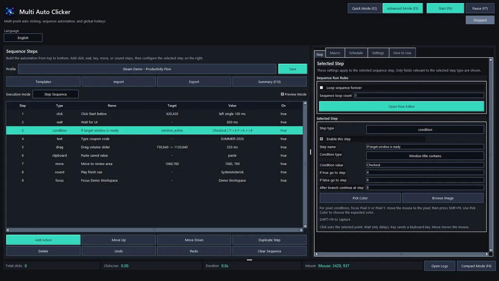Click Open Flow Editor button

[402, 107]
